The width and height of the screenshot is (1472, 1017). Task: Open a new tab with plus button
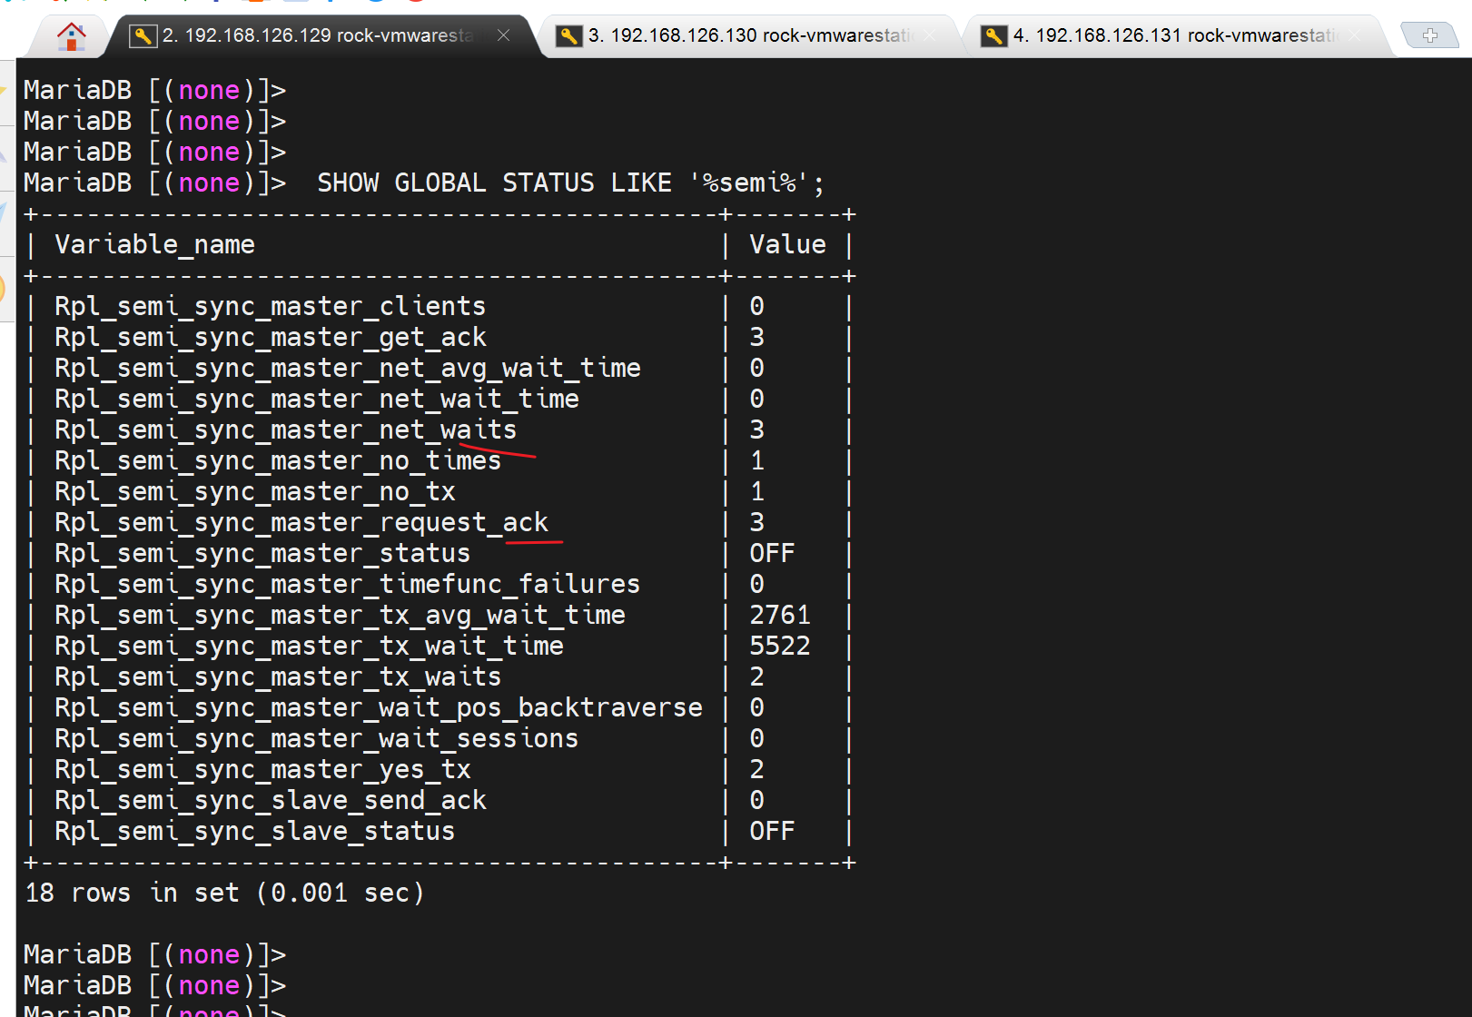1429,35
